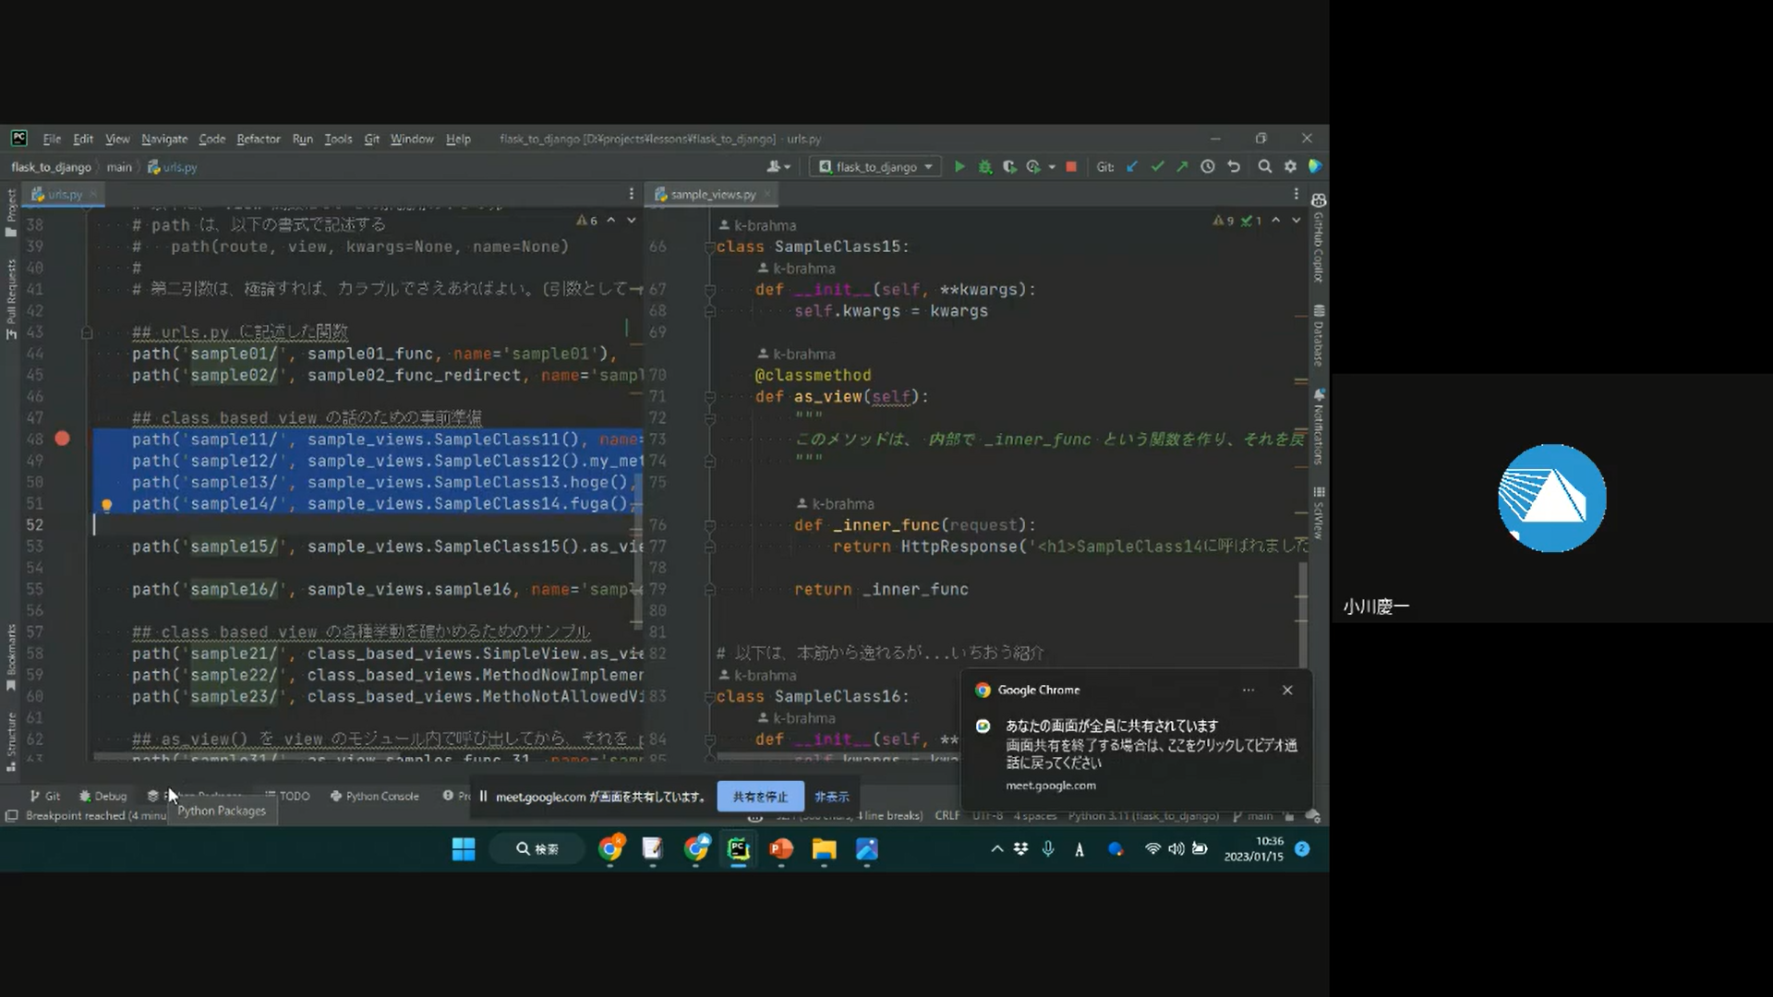Toggle the breakpoint on line 48
The width and height of the screenshot is (1773, 997).
pos(62,439)
